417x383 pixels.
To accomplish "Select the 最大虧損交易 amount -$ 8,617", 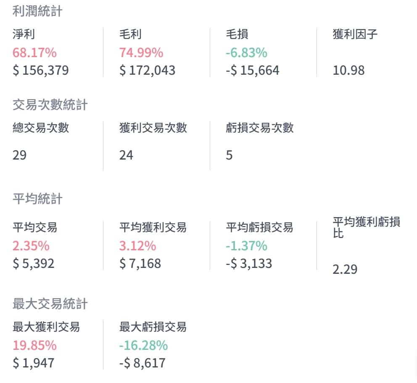I will [143, 363].
